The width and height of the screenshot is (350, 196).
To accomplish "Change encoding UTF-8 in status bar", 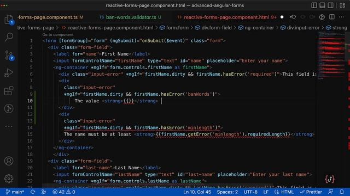I will point(250,192).
